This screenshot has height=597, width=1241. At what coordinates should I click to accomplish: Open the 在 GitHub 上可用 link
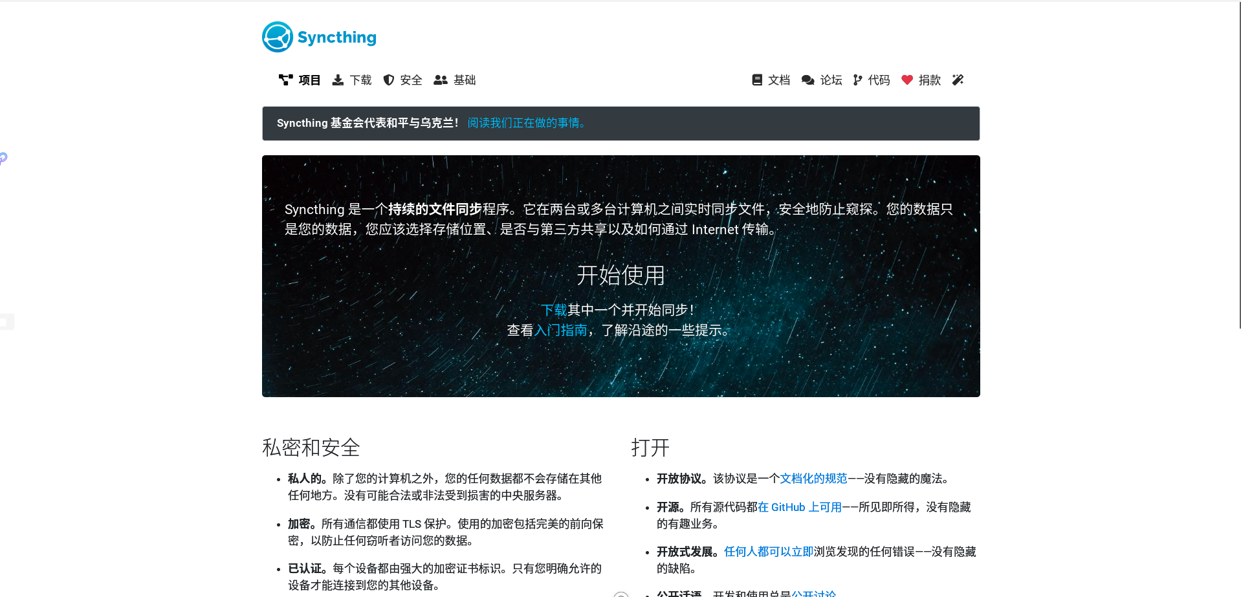click(800, 507)
